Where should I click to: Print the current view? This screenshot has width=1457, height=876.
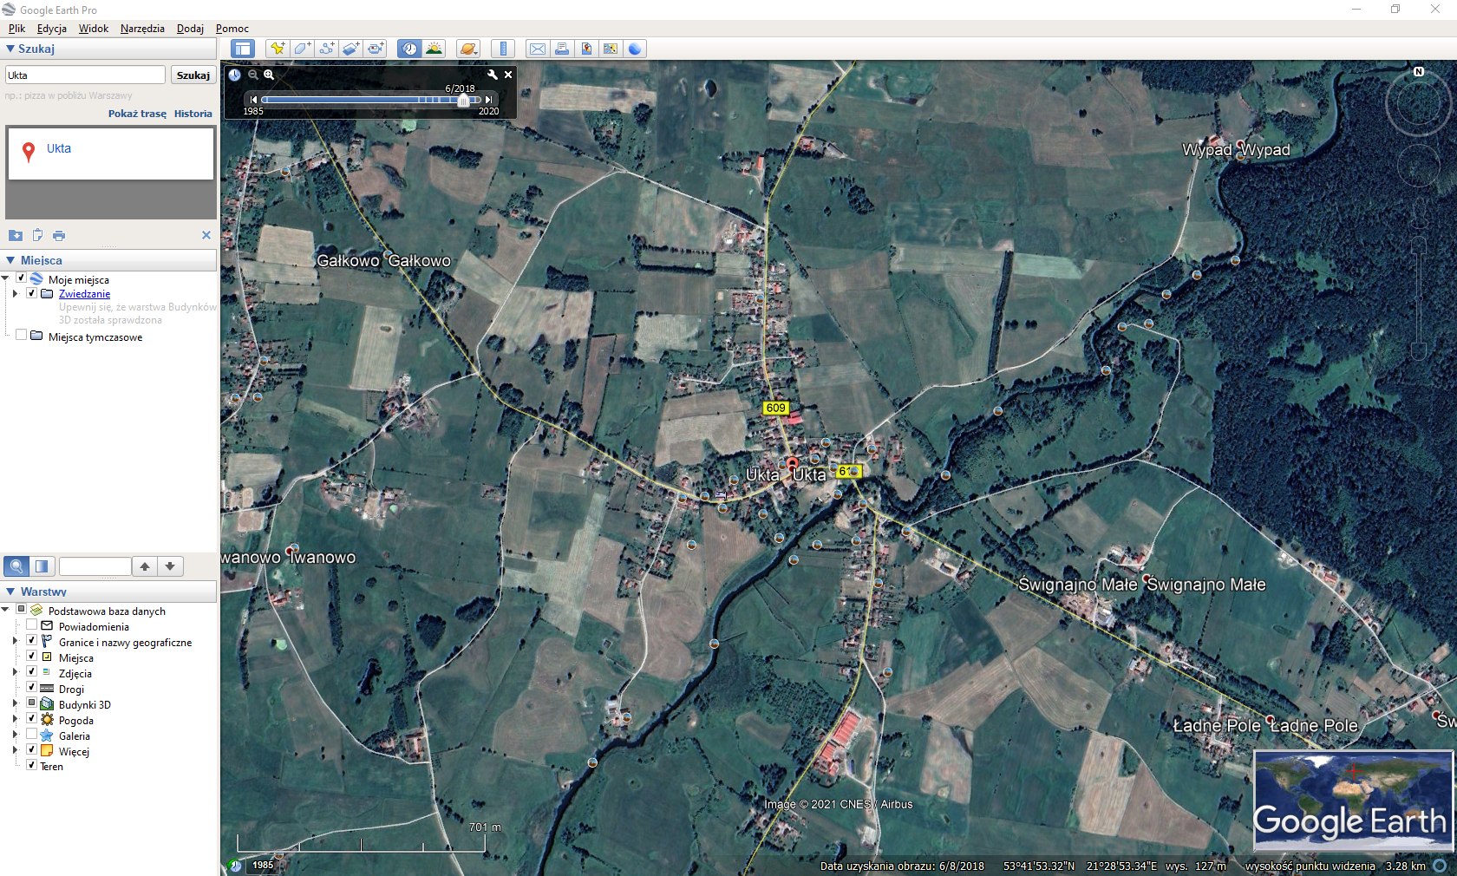click(x=562, y=49)
